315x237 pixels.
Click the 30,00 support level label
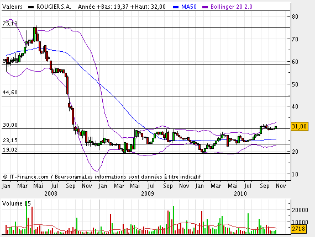point(10,125)
